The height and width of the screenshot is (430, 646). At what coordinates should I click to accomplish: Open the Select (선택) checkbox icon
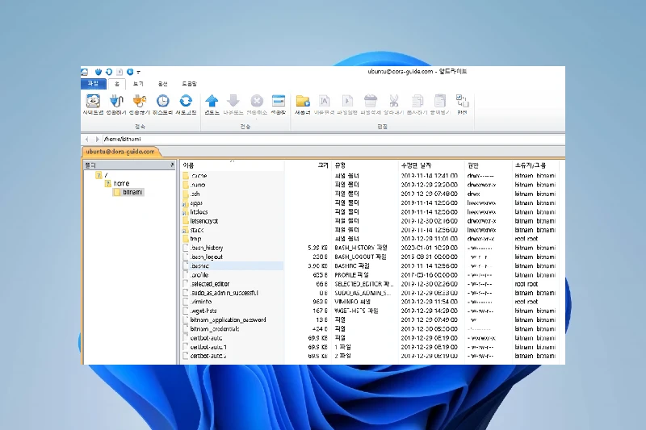462,104
